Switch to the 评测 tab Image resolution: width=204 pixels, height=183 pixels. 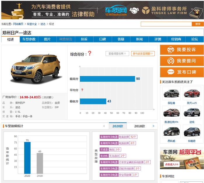[158, 39]
